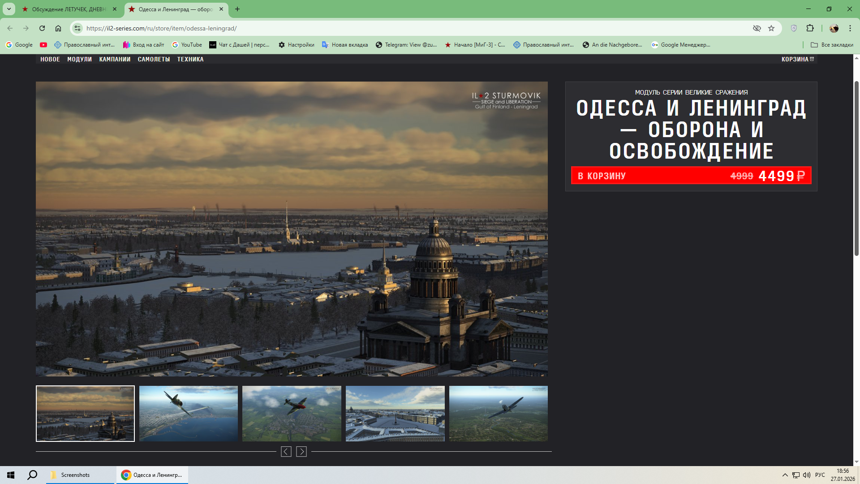Open site information icon beside URL
860x484 pixels.
pos(77,28)
